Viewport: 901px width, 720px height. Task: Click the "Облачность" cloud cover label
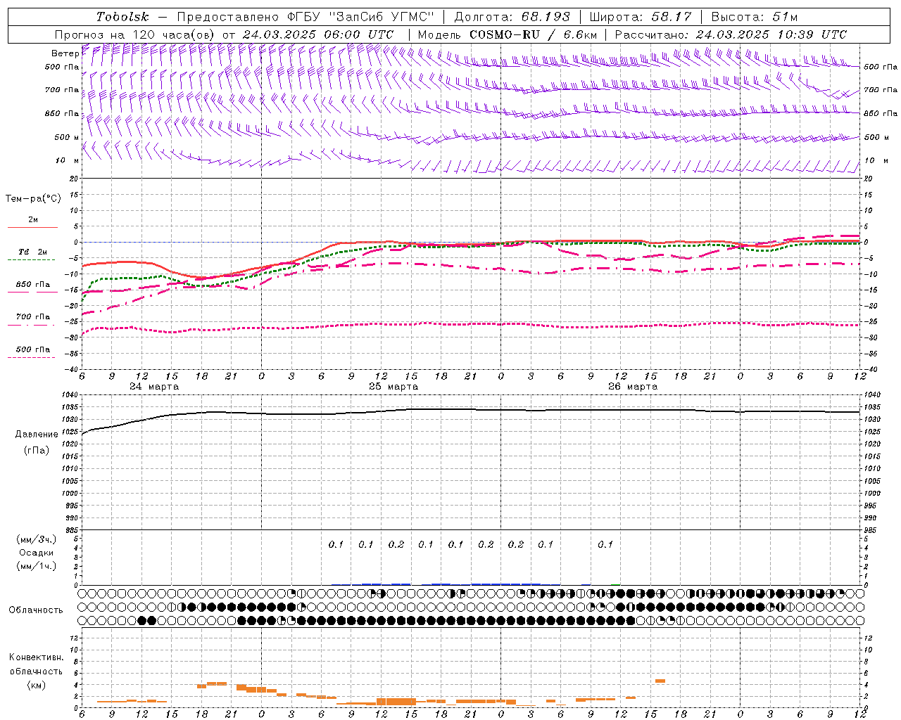(36, 610)
